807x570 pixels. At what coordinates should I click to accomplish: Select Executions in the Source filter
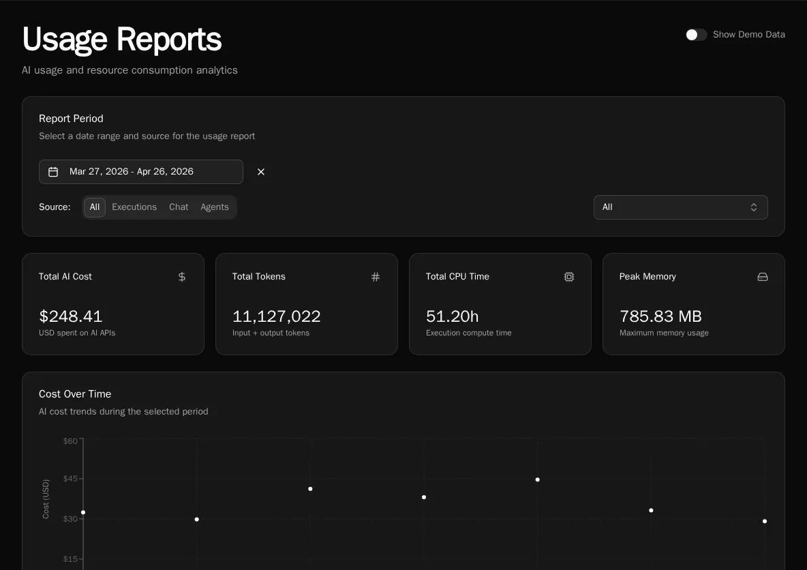click(134, 207)
